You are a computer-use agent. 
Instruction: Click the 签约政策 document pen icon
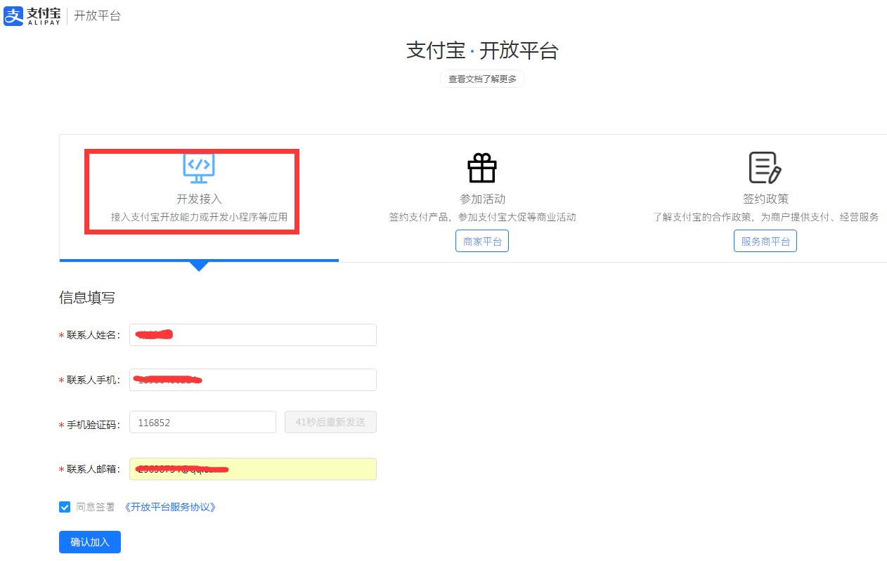pyautogui.click(x=765, y=169)
